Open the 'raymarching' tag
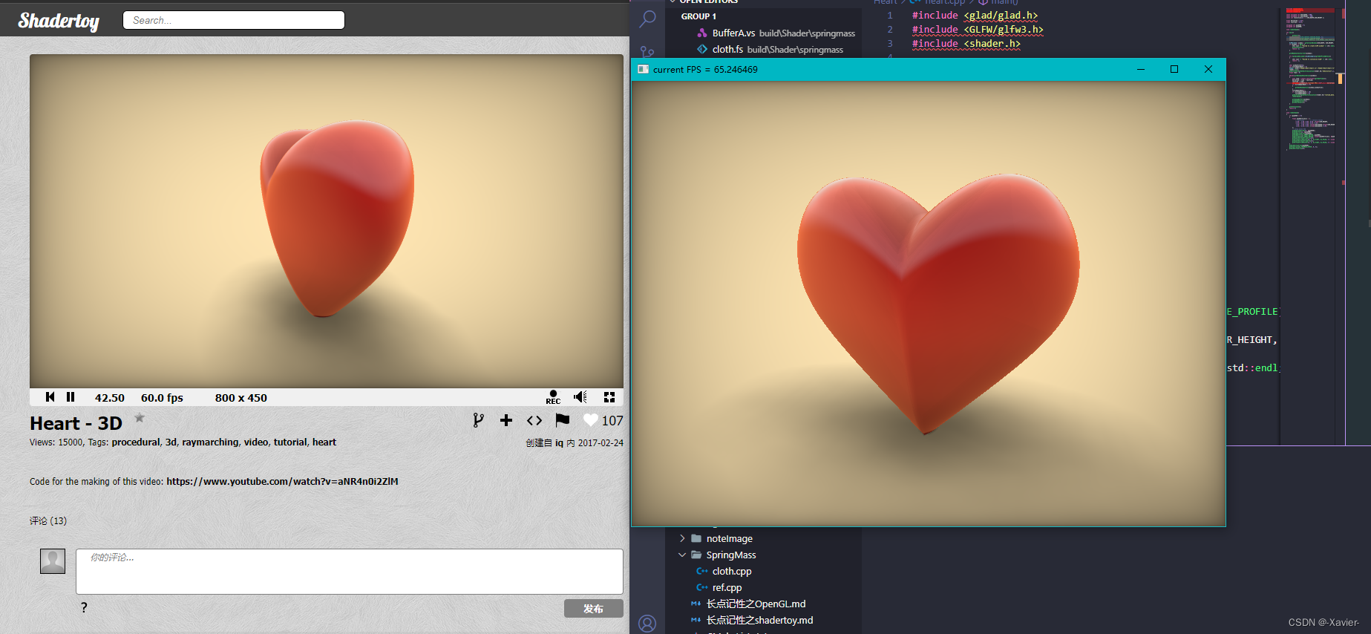This screenshot has height=634, width=1371. [210, 442]
